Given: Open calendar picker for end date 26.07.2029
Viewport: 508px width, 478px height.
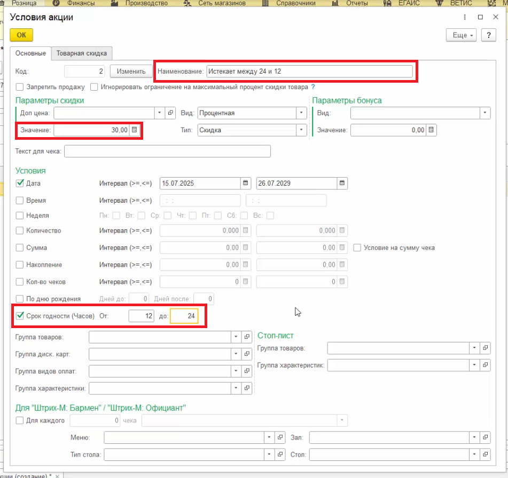Looking at the screenshot, I should [x=342, y=183].
